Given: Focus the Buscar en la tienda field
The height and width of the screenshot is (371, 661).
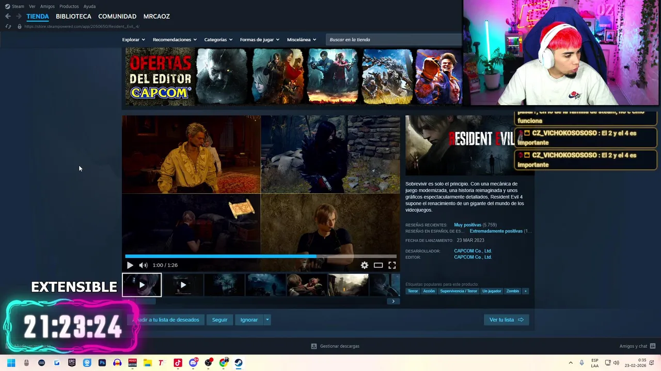Looking at the screenshot, I should (x=395, y=40).
